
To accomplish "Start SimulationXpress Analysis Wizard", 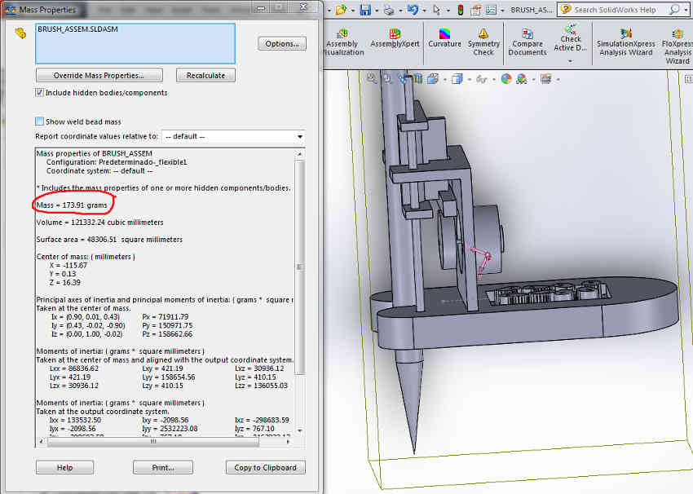I will point(625,42).
